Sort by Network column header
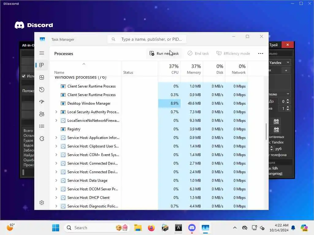The width and height of the screenshot is (314, 235). (237, 69)
